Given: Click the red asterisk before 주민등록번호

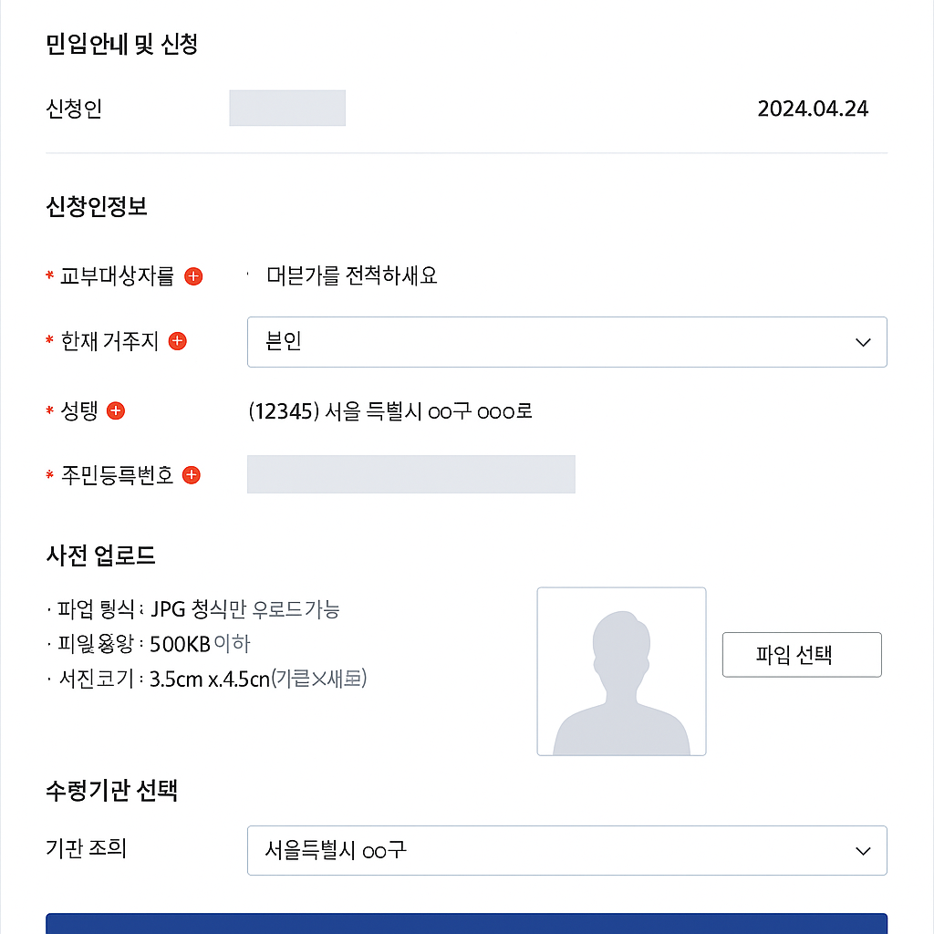Looking at the screenshot, I should (49, 475).
